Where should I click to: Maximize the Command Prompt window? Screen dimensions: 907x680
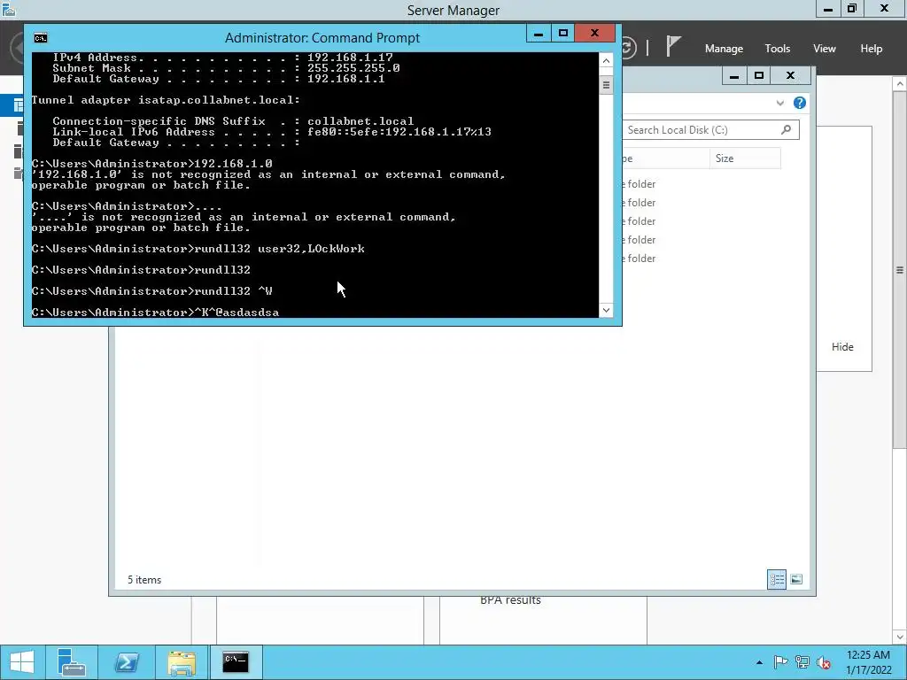[562, 34]
